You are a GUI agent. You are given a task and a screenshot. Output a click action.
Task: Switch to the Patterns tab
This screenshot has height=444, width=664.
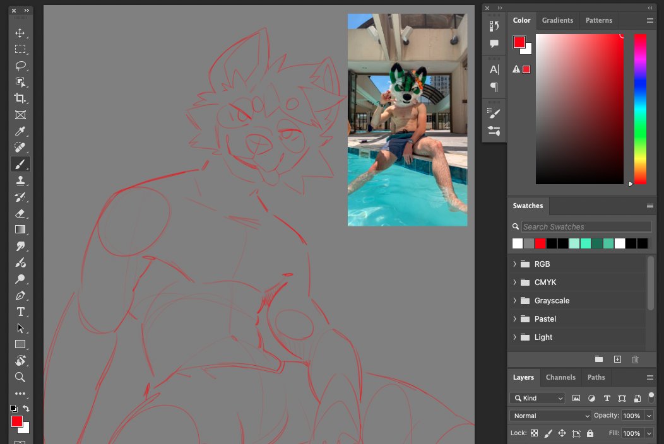[599, 20]
